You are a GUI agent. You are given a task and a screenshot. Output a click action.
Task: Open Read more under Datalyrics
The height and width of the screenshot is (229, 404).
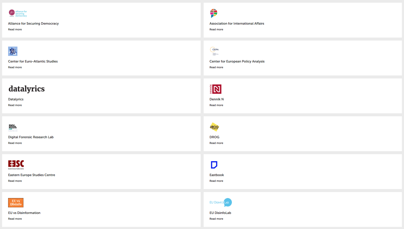tap(15, 105)
